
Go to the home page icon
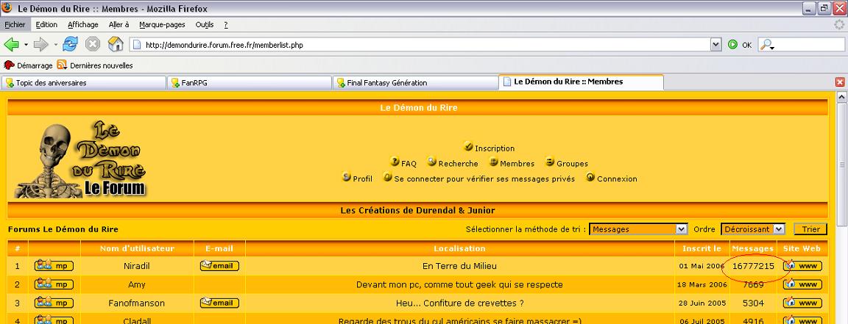[116, 44]
